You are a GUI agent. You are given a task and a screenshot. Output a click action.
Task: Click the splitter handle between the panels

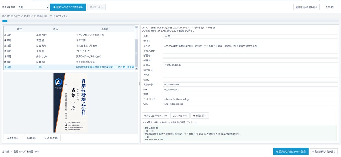[x=139, y=84]
